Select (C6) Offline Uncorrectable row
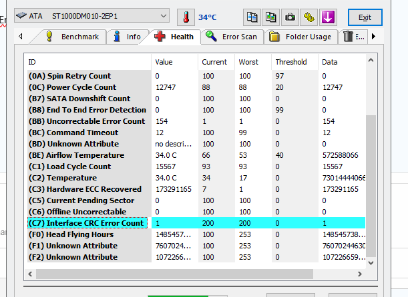The height and width of the screenshot is (297, 408). click(x=196, y=212)
